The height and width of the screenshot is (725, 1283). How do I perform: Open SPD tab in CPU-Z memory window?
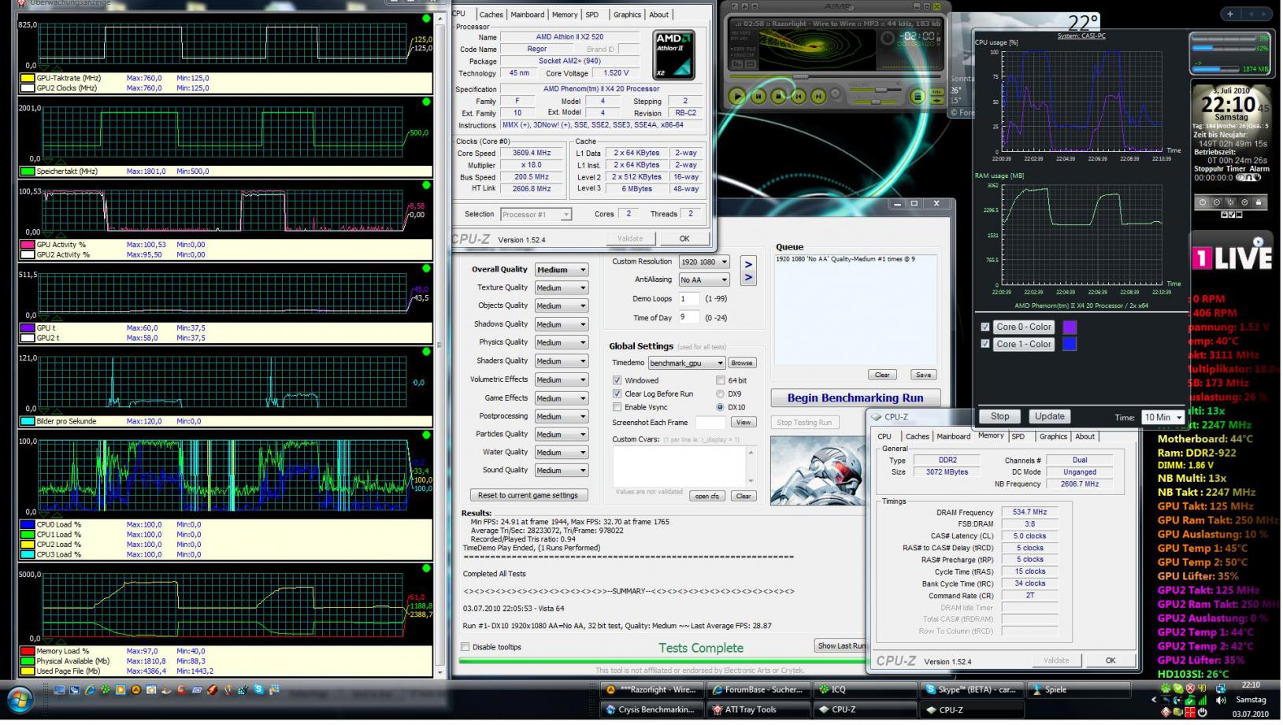click(x=1018, y=436)
